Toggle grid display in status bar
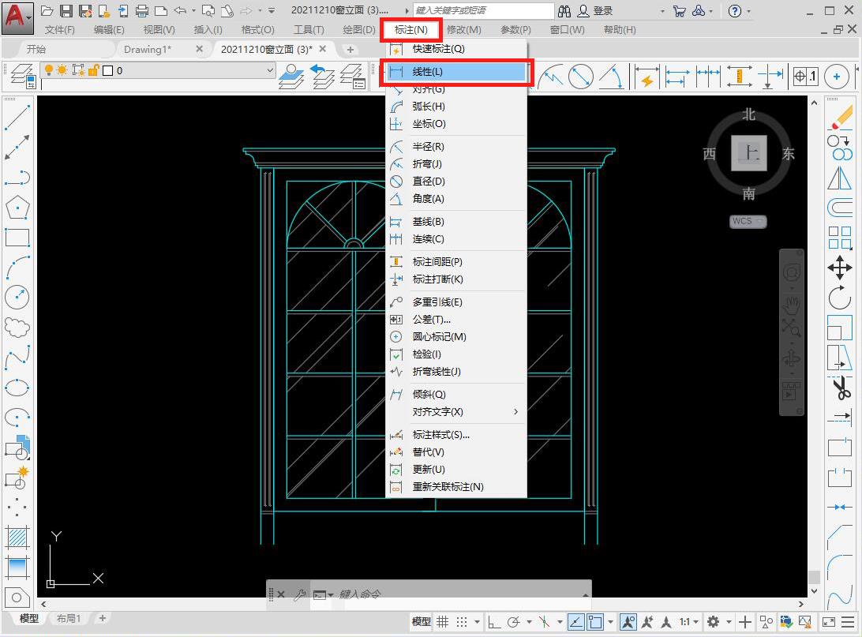 click(443, 622)
